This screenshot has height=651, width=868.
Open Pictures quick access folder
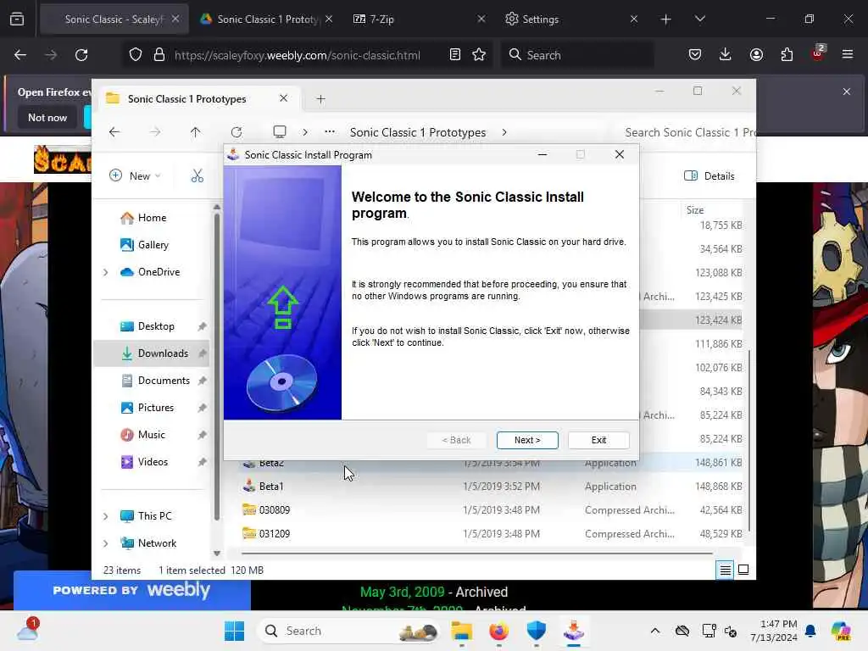coord(156,408)
